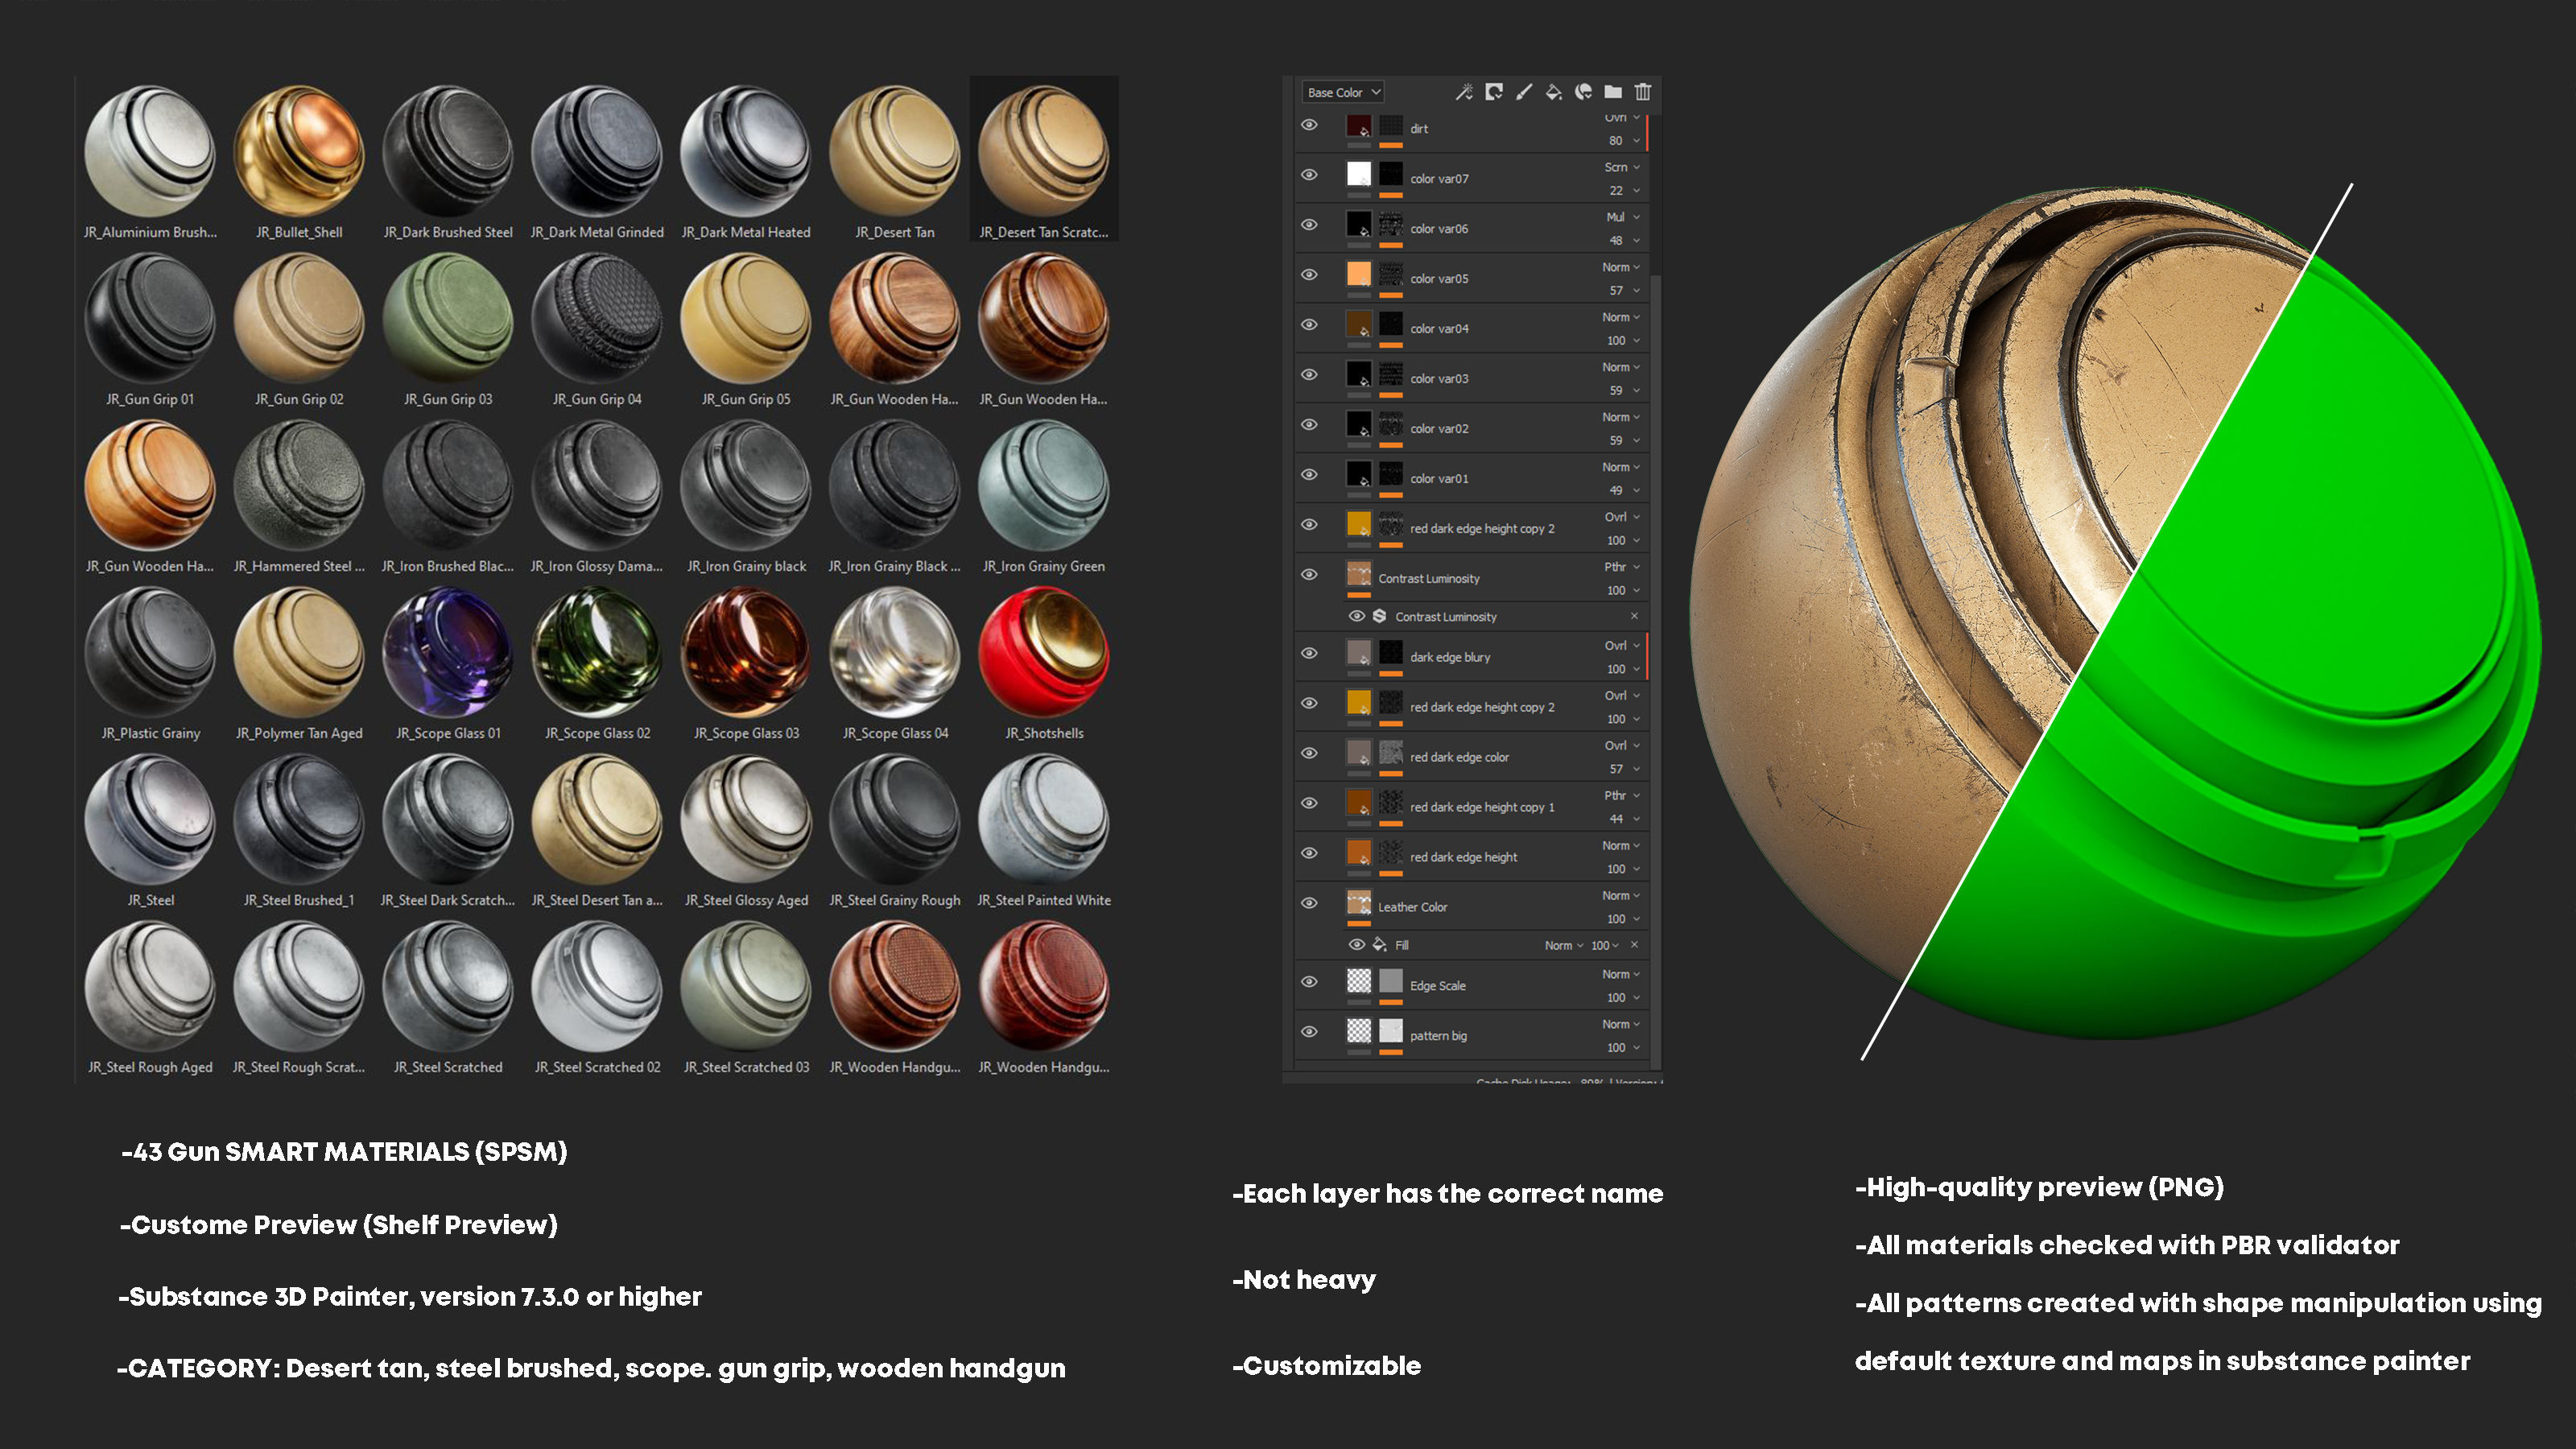Add a paint layer with brush icon

pos(1524,92)
